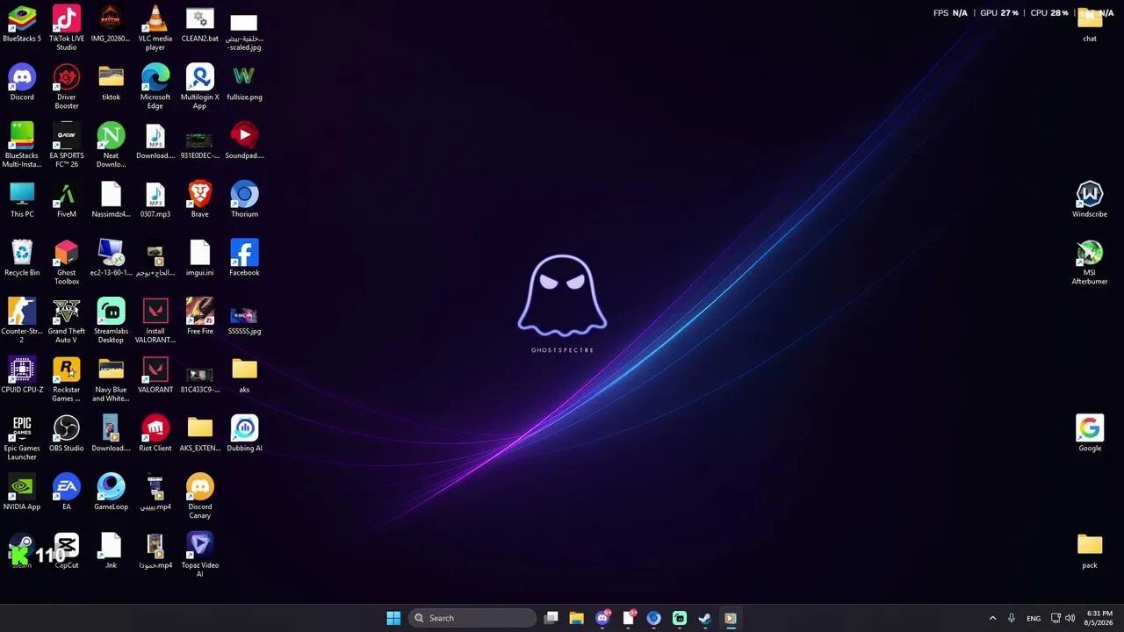
Task: Open the volume control in system tray
Action: click(1070, 618)
